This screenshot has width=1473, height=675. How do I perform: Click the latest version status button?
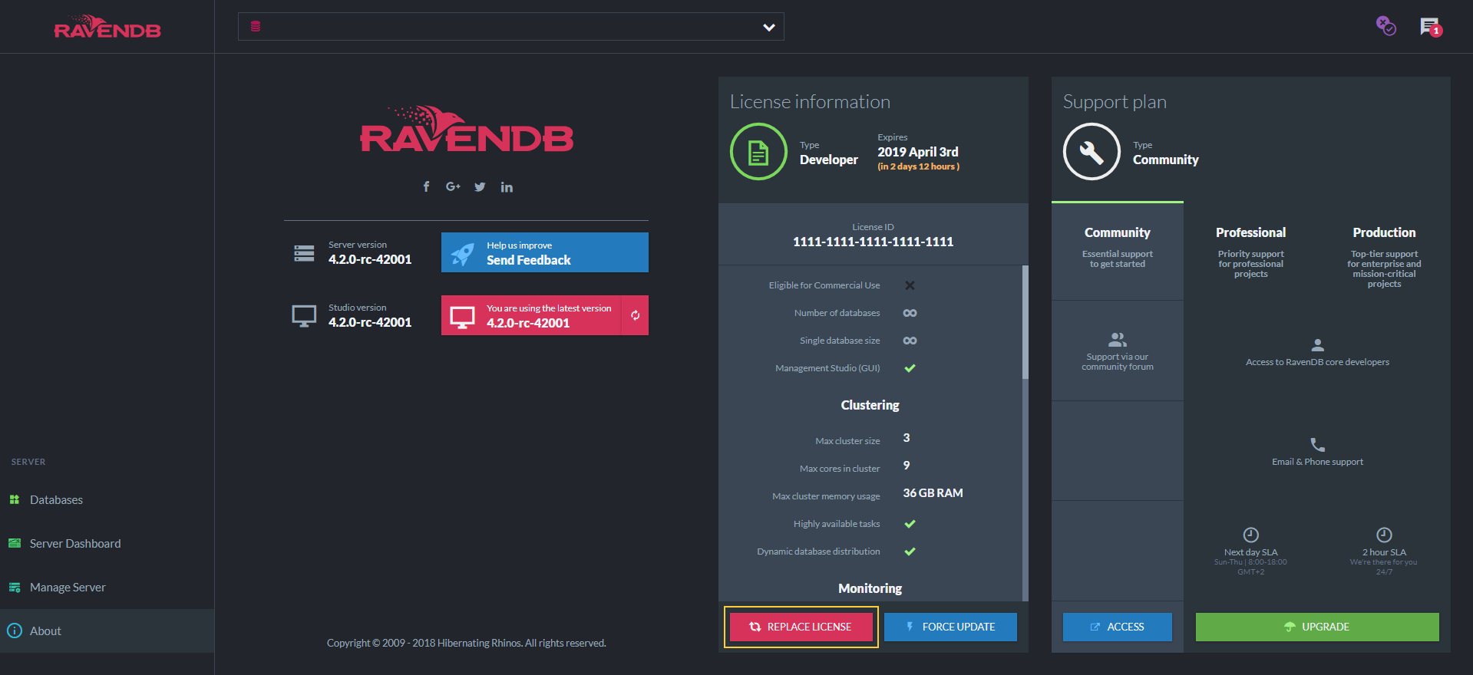click(530, 315)
